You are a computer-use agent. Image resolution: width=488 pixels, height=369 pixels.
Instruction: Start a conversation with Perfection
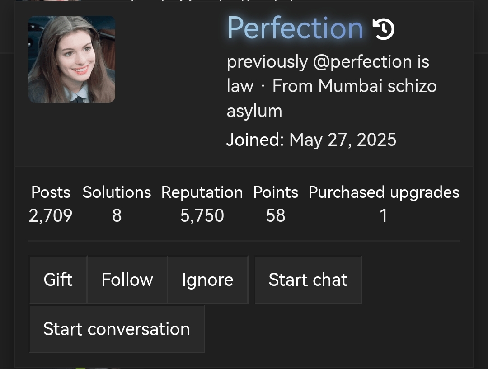pyautogui.click(x=117, y=329)
